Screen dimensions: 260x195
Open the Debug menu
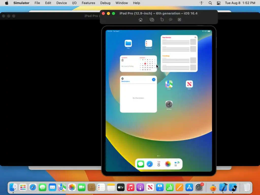(x=105, y=3)
